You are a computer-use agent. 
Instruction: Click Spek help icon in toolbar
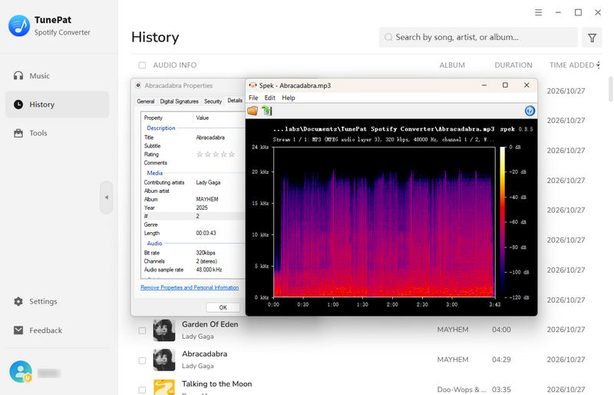click(530, 111)
